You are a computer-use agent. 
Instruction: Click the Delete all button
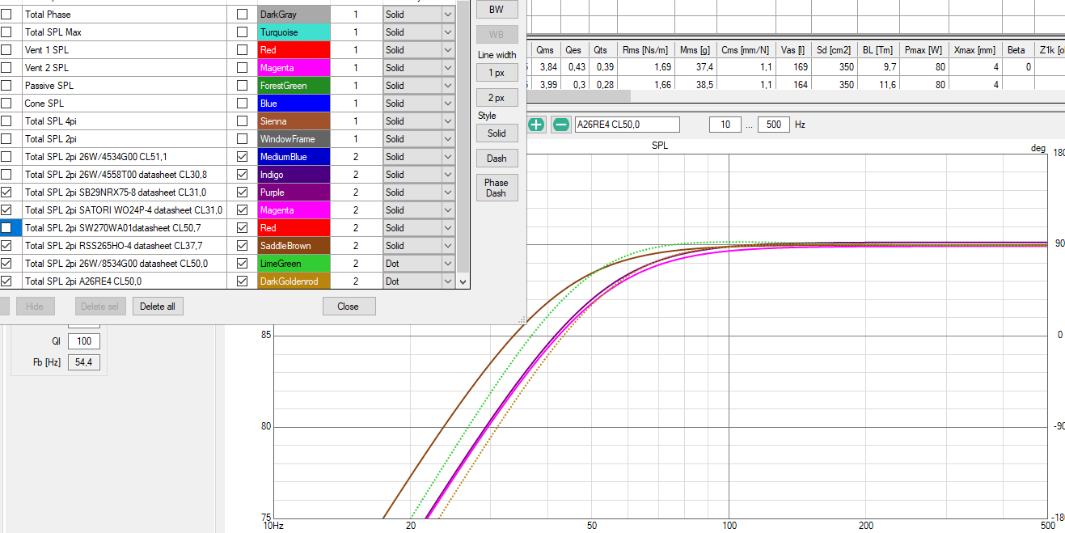158,307
